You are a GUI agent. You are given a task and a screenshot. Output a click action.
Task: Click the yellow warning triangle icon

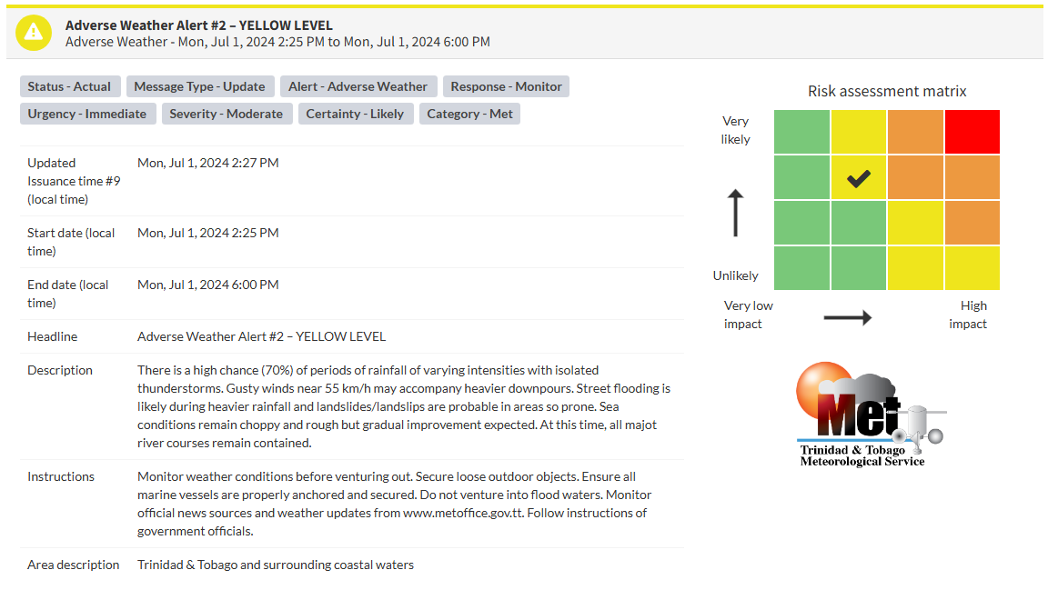click(34, 33)
